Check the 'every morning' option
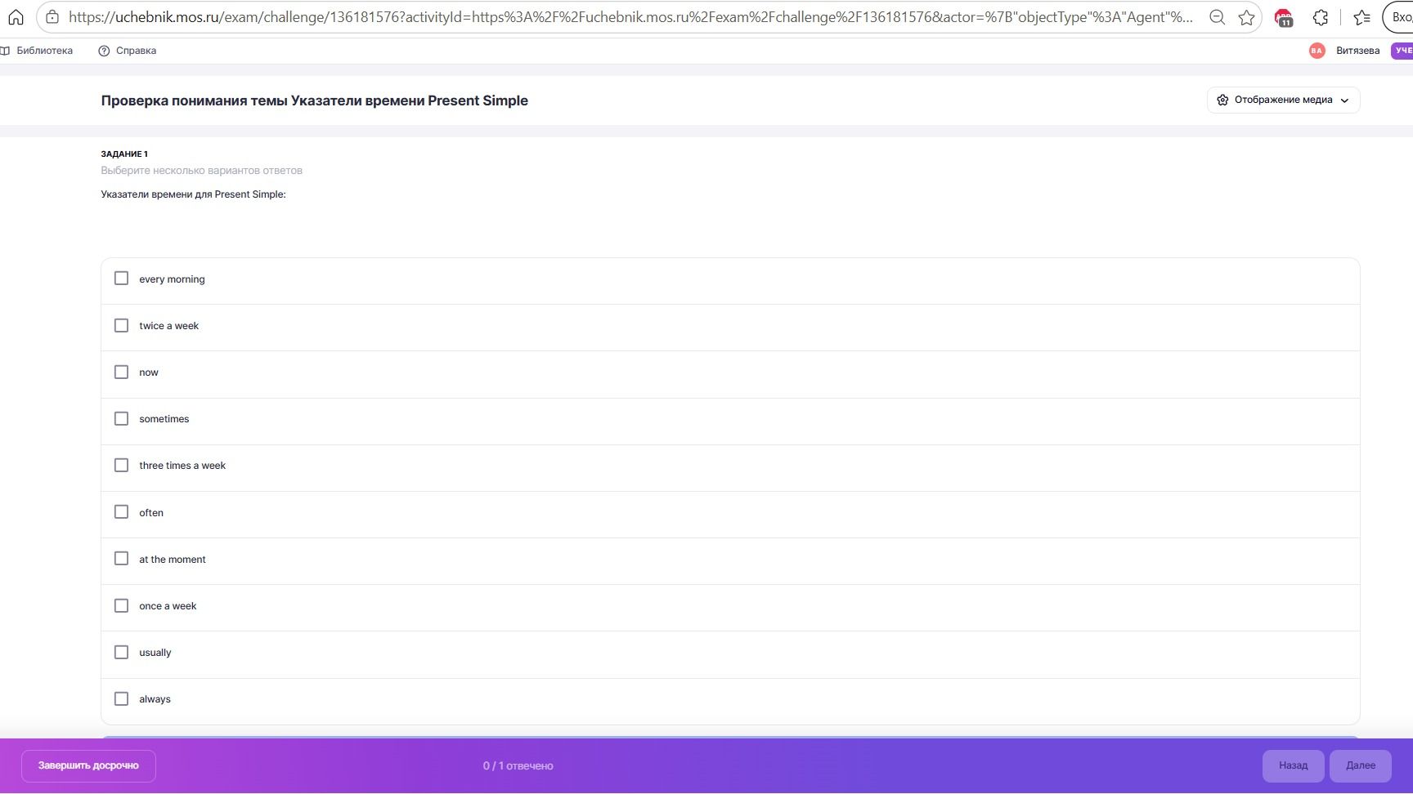This screenshot has height=794, width=1413. pyautogui.click(x=121, y=279)
